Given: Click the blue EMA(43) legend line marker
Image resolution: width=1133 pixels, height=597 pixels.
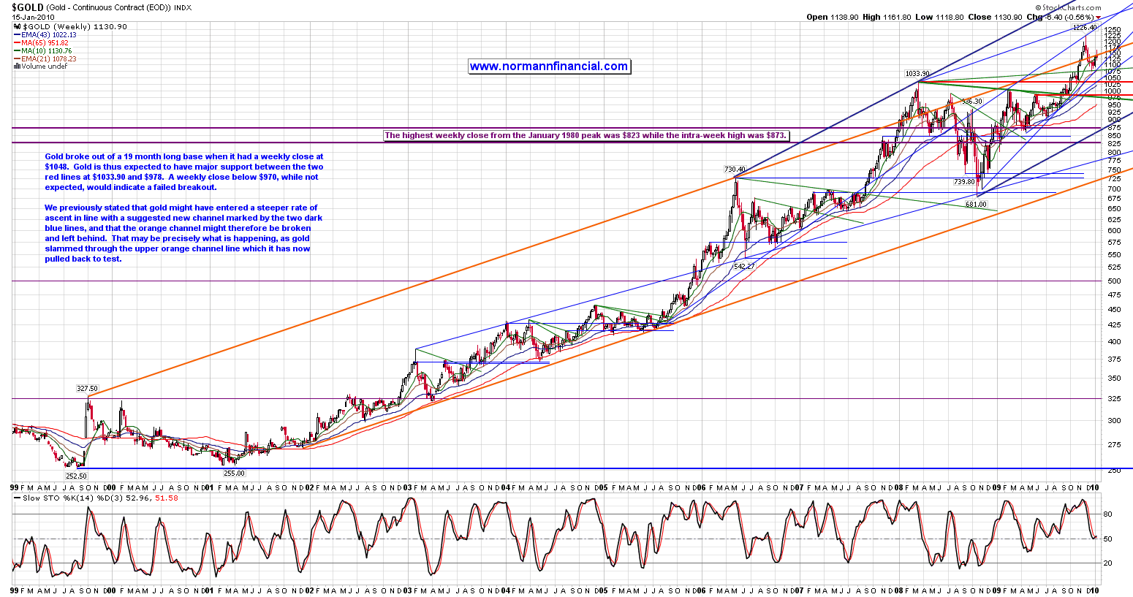Looking at the screenshot, I should [18, 35].
